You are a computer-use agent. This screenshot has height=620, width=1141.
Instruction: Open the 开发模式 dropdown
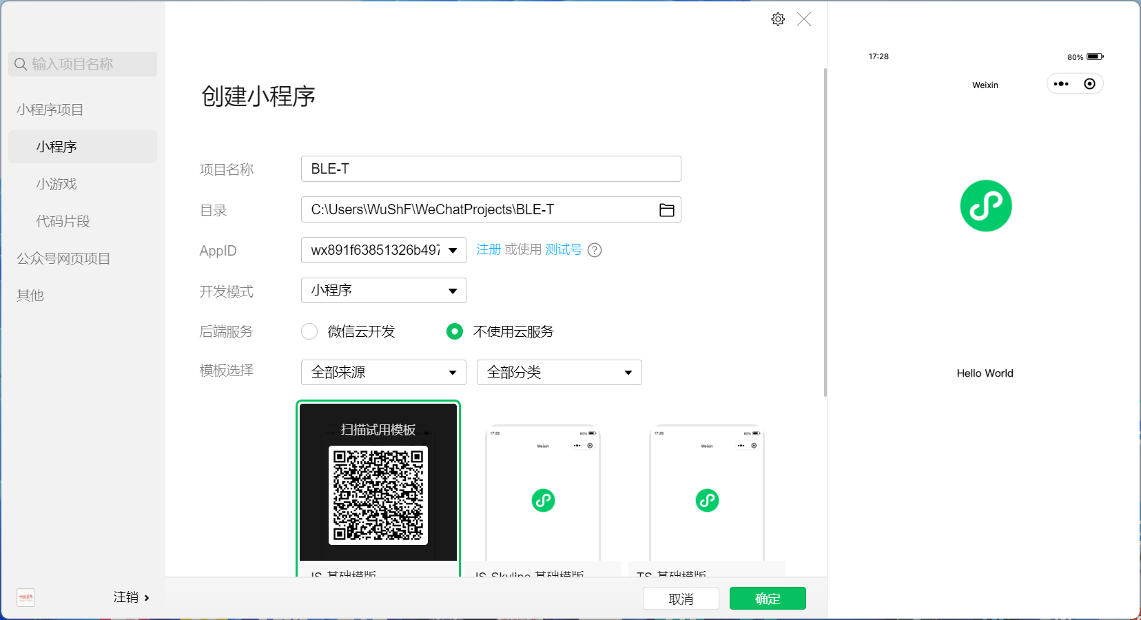coord(384,291)
